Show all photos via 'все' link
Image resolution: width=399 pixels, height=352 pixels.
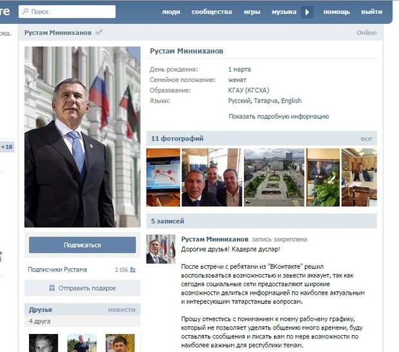tap(366, 139)
